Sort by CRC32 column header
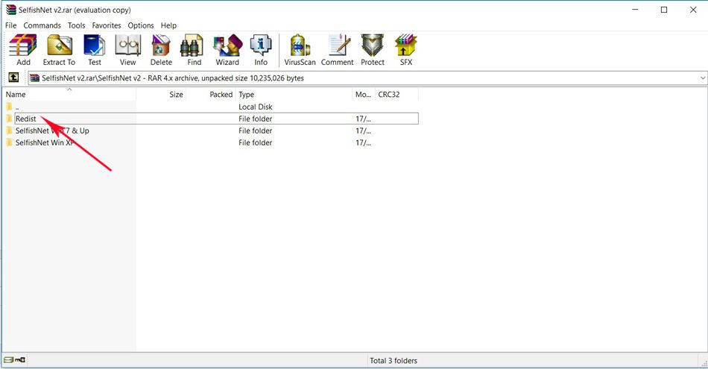Viewport: 708px width, 369px height. pos(396,95)
